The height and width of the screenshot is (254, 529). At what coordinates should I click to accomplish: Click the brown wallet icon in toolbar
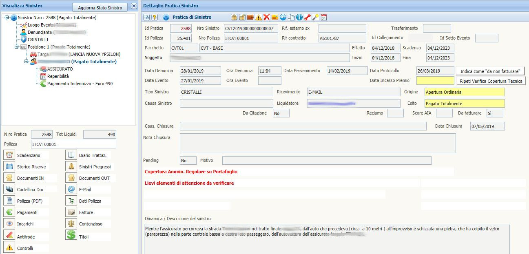[x=250, y=17]
